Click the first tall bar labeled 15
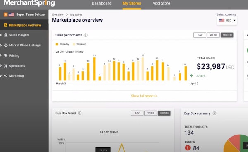 coord(94,69)
